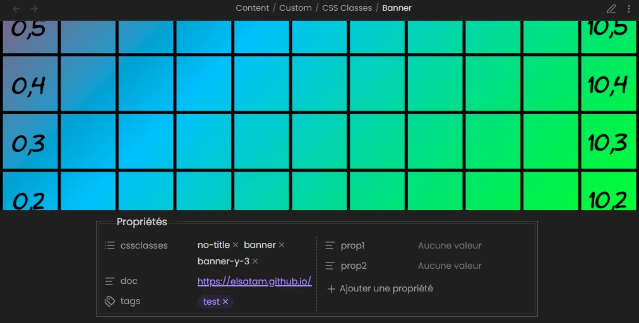This screenshot has height=323, width=639.
Task: Open CSS Classes in the breadcrumb
Action: (346, 8)
